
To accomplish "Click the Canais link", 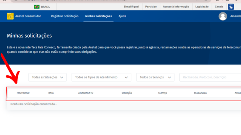I will click(x=219, y=7).
